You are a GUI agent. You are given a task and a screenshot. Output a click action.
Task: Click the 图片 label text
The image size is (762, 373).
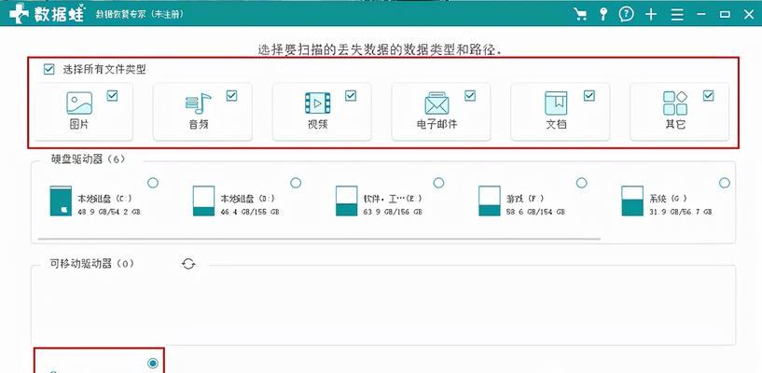[78, 124]
